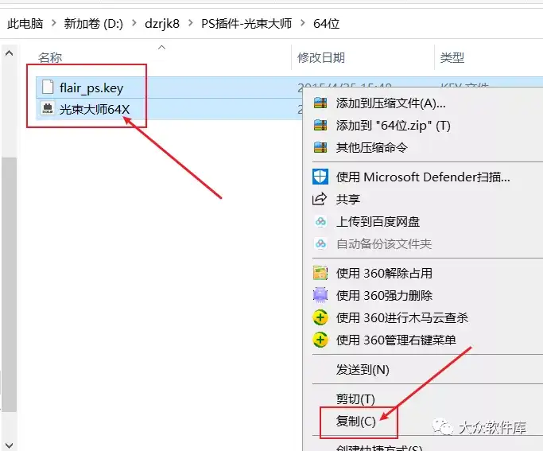Click the navigation pane scrollbar thumb
This screenshot has width=543, height=451.
9,284
